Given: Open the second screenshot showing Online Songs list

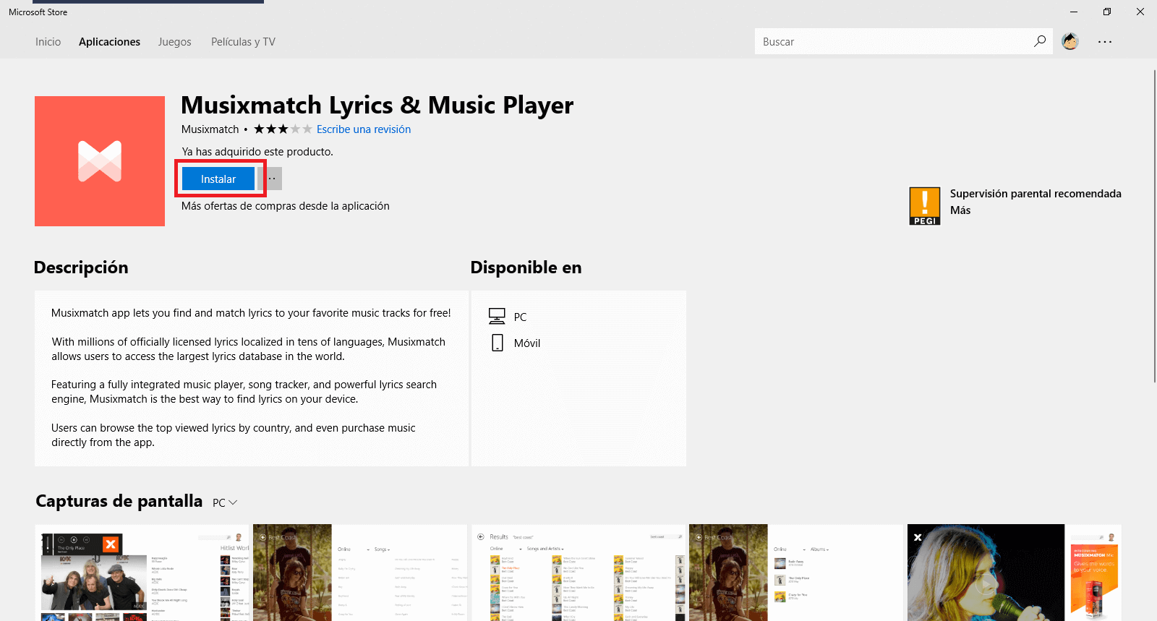Looking at the screenshot, I should tap(360, 573).
